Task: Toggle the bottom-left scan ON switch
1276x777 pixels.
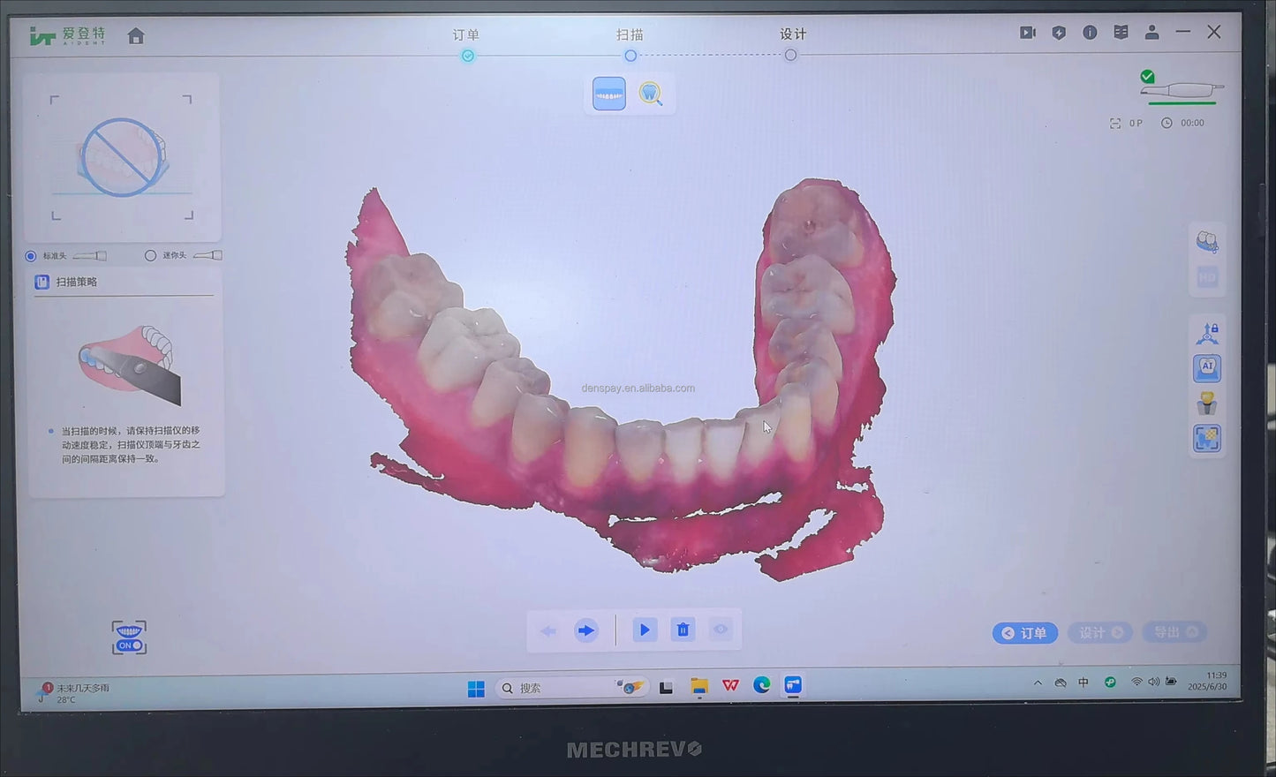Action: point(128,636)
